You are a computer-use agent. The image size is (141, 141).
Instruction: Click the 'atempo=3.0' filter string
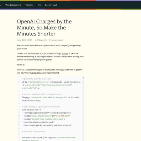tap(61, 97)
